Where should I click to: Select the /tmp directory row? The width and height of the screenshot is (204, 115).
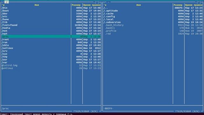point(51,57)
